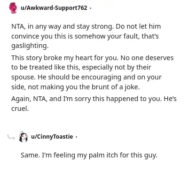Click the dot after u/Awkward-Support762
Image resolution: width=188 pixels, height=172 pixels.
(90, 8)
